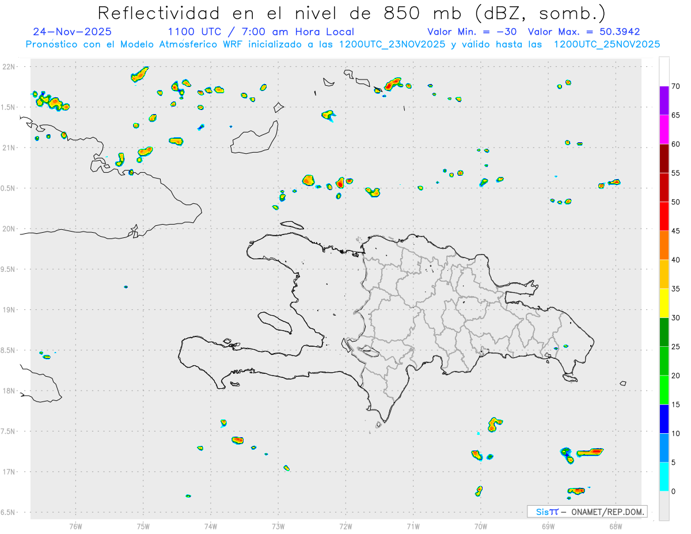The height and width of the screenshot is (534, 691).
Task: Click the dark blue 10–15 dBZ colorbar segment
Action: [664, 419]
